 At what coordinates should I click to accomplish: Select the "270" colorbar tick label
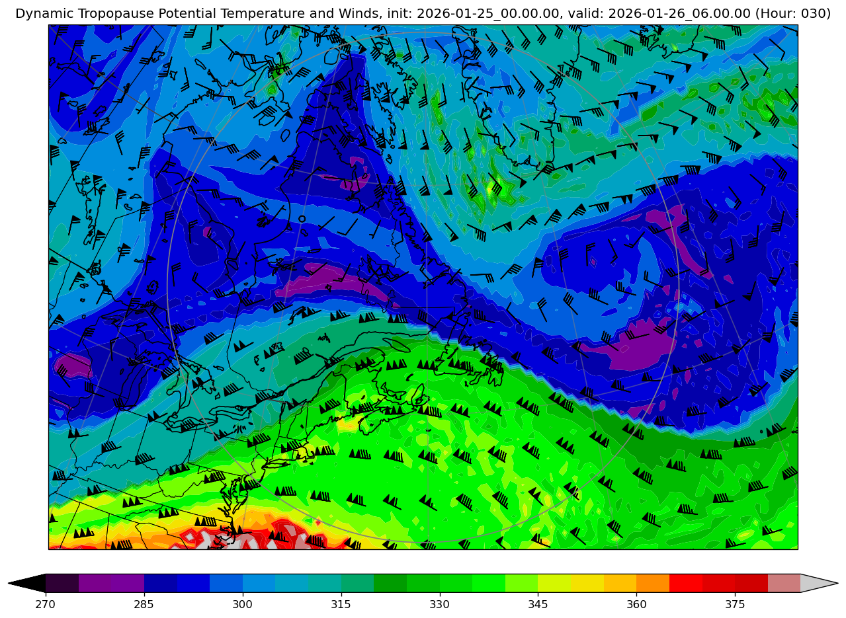click(46, 605)
